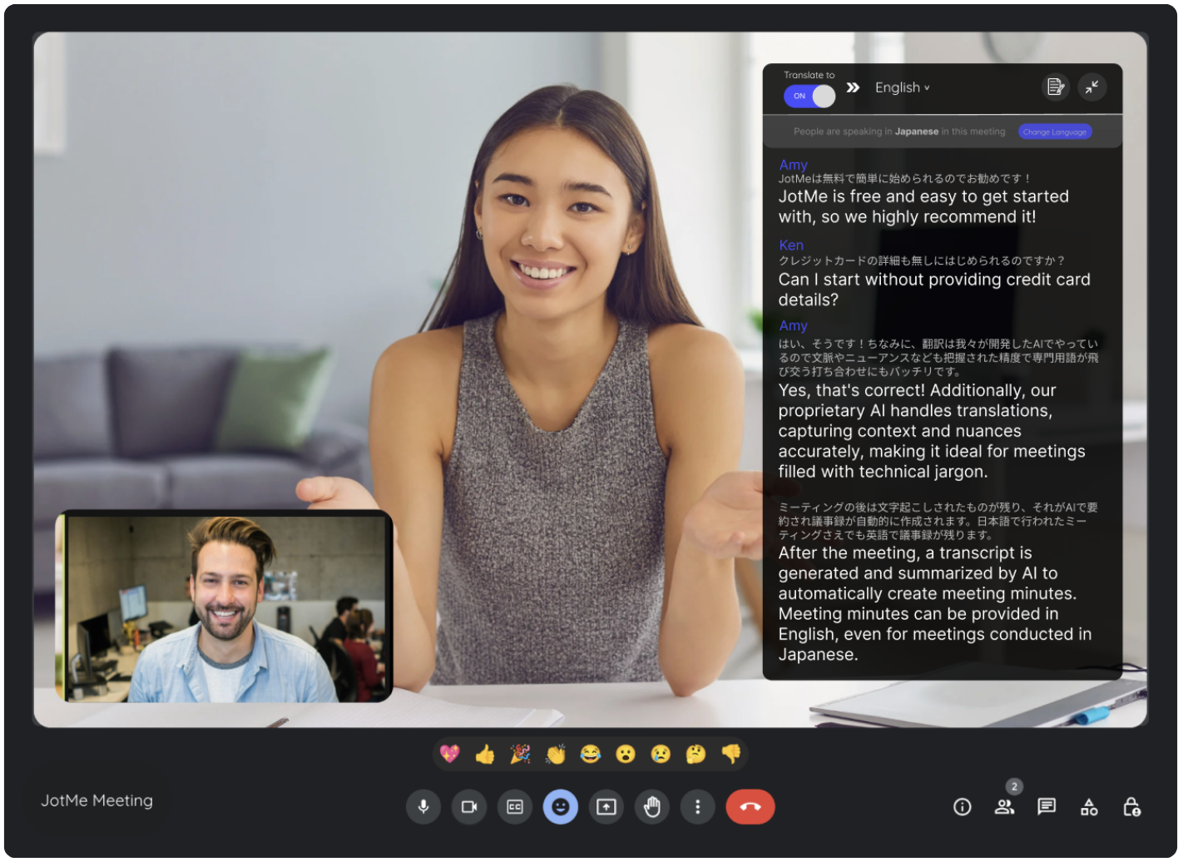Image resolution: width=1183 pixels, height=862 pixels.
Task: Open the emoji reactions menu
Action: [x=561, y=806]
